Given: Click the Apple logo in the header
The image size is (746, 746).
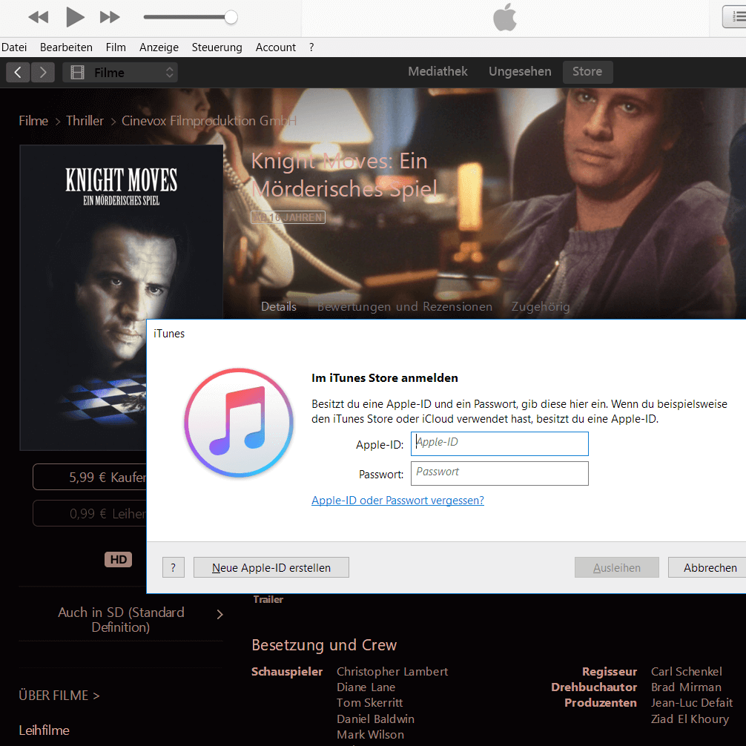Looking at the screenshot, I should pos(505,17).
